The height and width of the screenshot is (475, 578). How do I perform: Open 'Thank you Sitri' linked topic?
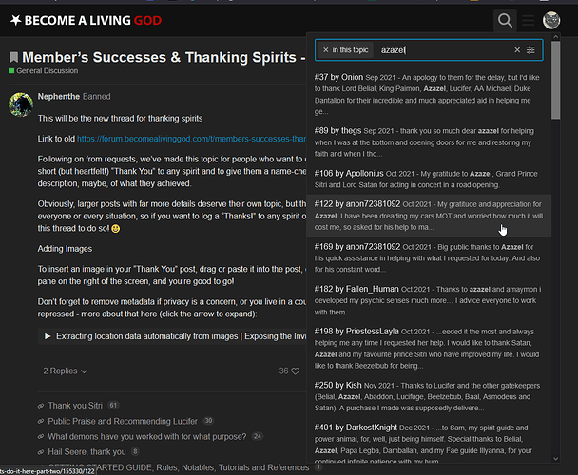pos(75,406)
